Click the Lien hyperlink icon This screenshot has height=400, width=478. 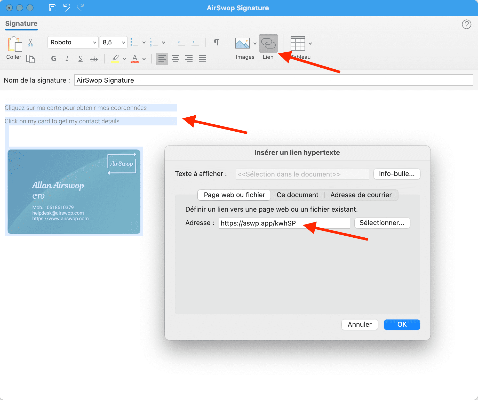268,43
